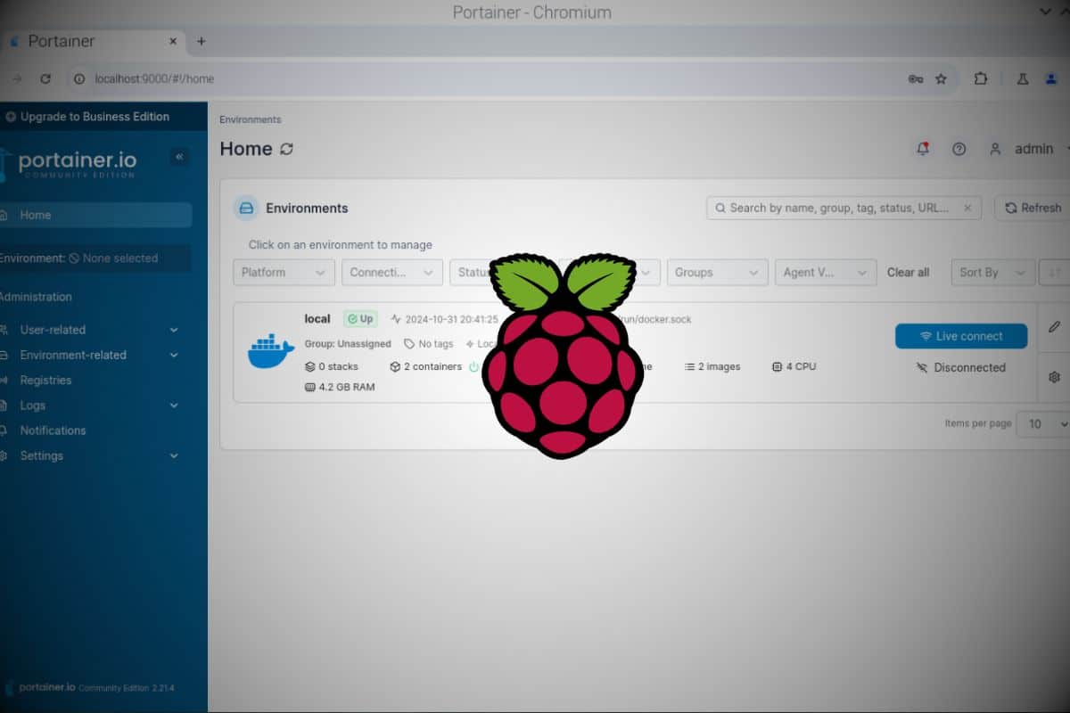
Task: Click the Docker whale icon
Action: coord(270,351)
